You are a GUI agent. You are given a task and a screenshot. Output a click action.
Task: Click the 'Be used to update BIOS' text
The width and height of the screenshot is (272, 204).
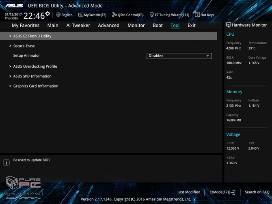tap(32, 160)
